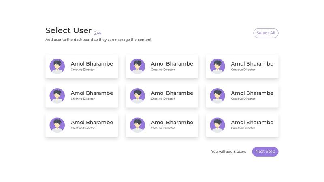
Task: Click the avatar in the bottom-right user card
Action: tap(217, 125)
